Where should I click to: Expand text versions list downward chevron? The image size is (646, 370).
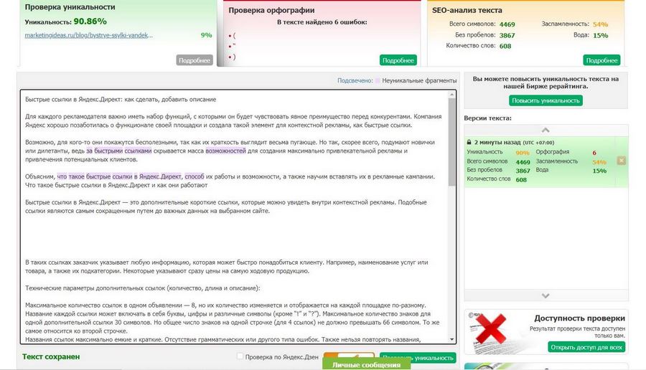546,295
